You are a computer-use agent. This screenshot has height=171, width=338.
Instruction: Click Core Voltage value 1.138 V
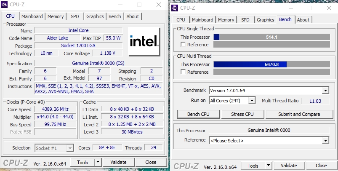(108, 53)
